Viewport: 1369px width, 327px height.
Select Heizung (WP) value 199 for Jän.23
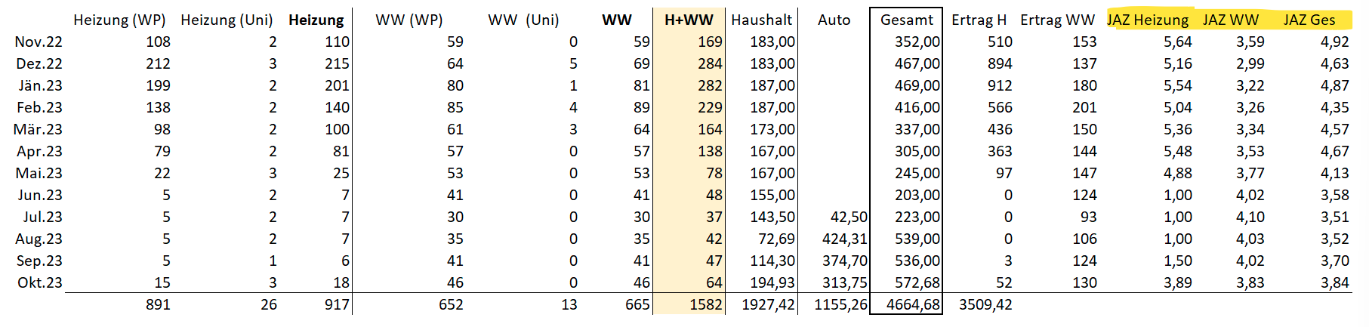[158, 85]
